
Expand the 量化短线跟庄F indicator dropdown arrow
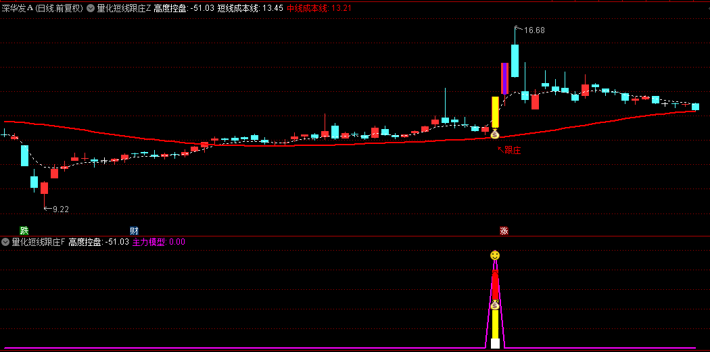coord(5,242)
